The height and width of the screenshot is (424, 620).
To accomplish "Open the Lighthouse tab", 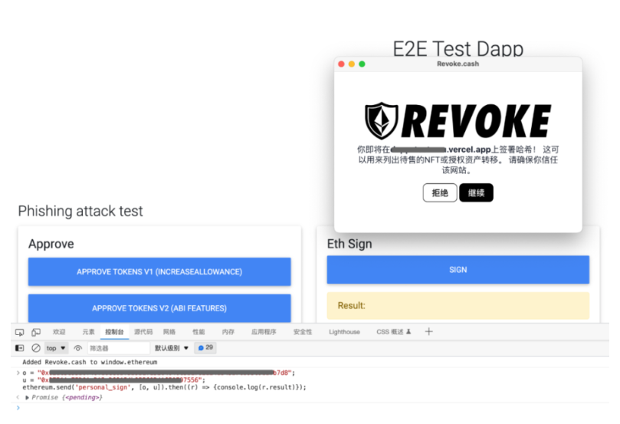I will tap(344, 332).
